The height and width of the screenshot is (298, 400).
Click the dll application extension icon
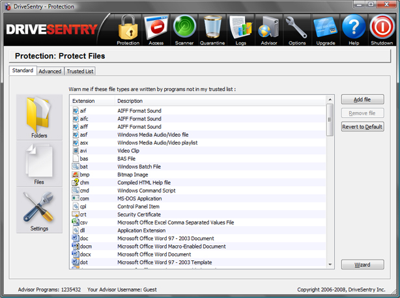[76, 230]
